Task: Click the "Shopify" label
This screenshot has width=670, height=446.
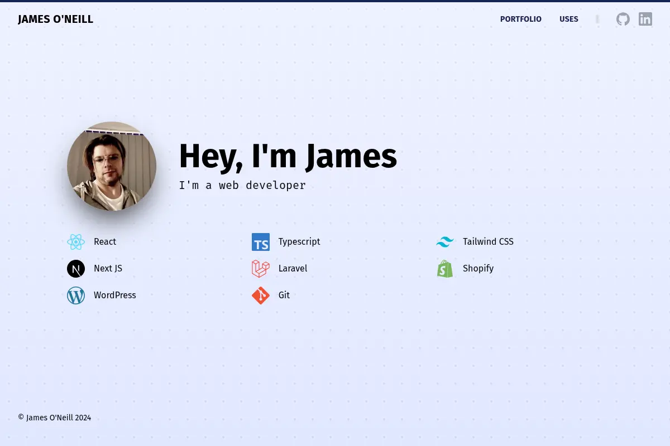Action: [x=478, y=268]
